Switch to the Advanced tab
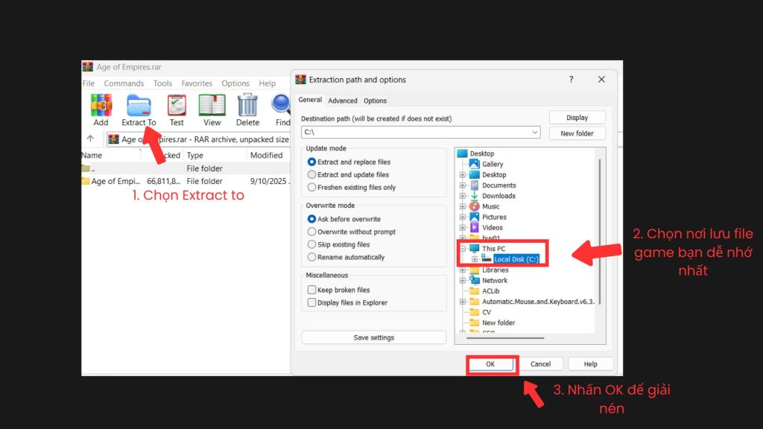The width and height of the screenshot is (763, 429). (x=343, y=101)
